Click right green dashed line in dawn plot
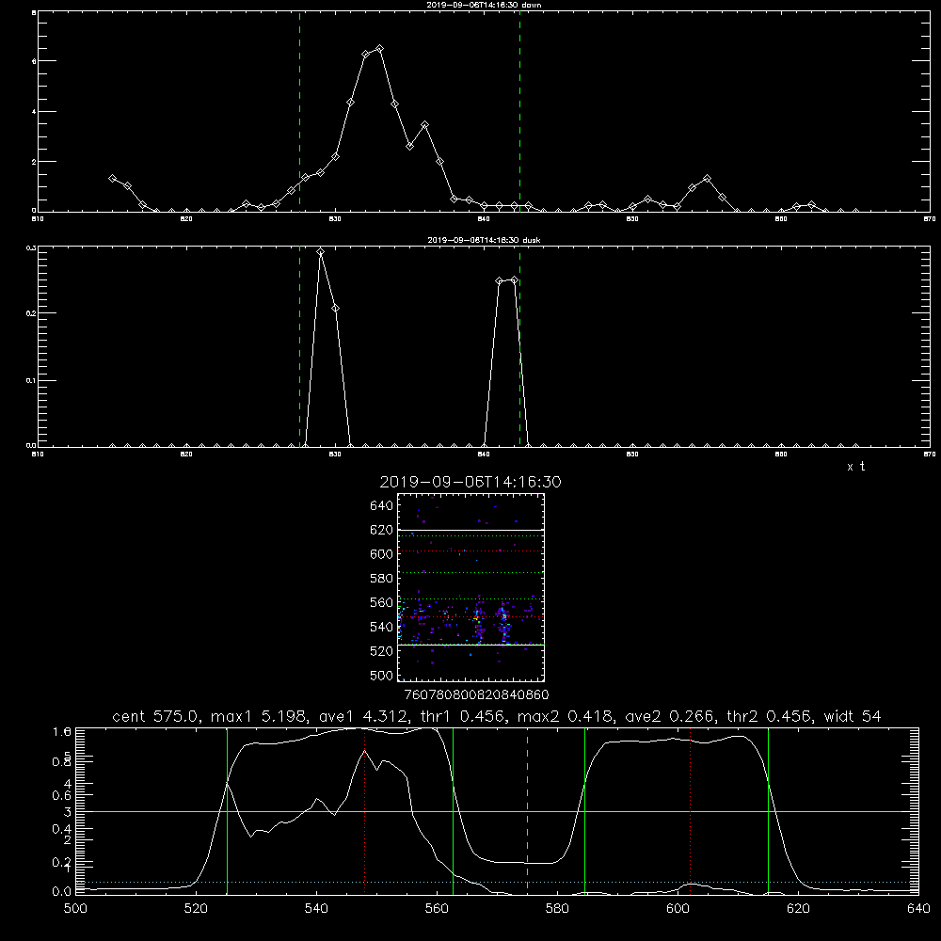The image size is (941, 941). click(x=519, y=111)
